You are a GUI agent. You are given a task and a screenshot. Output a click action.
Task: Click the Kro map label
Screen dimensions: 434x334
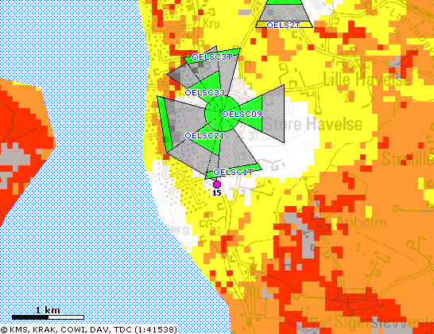211,24
